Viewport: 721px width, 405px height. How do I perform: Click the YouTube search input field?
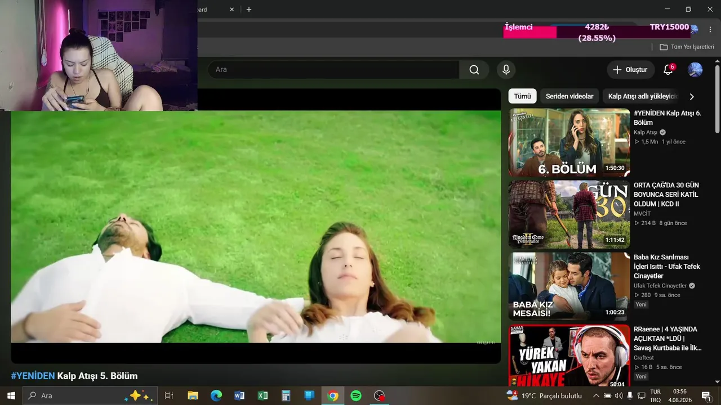click(x=333, y=70)
